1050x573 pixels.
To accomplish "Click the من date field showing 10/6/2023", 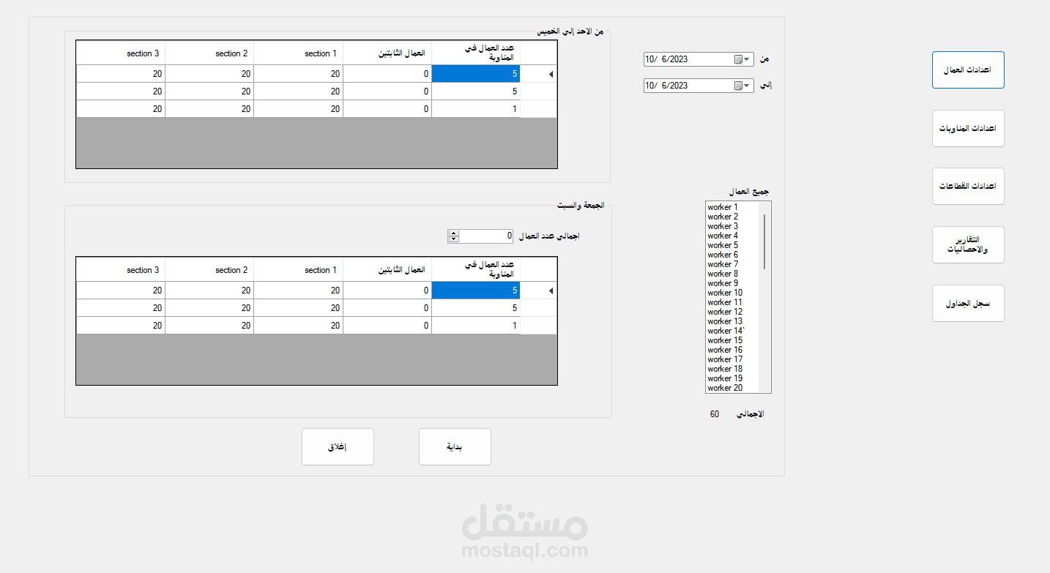I will tap(699, 59).
